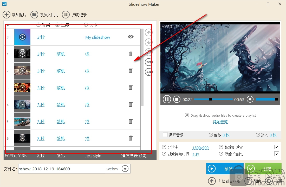
Task: Delete slide 1 with trash icon
Action: 131,54
